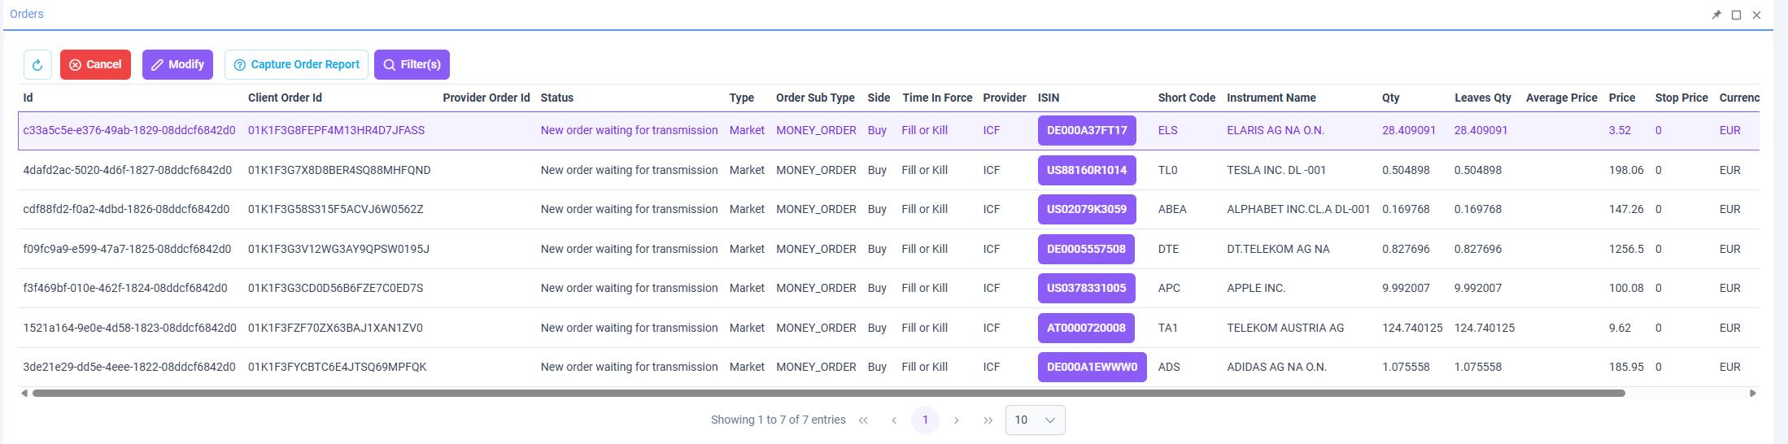
Task: Open the Filter(s) panel
Action: coord(412,65)
